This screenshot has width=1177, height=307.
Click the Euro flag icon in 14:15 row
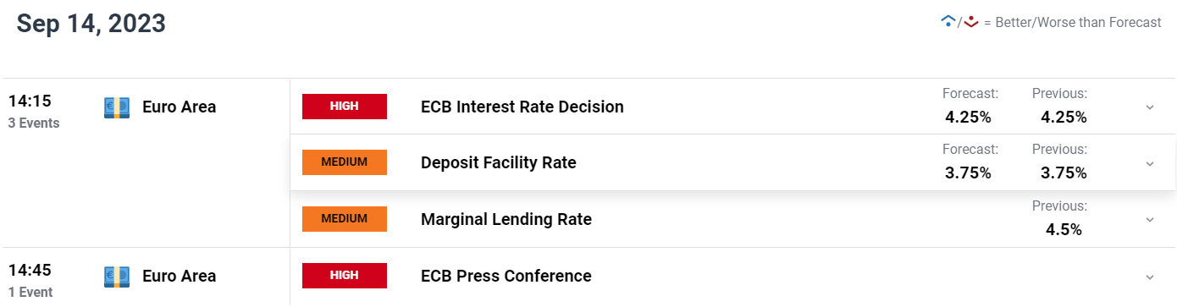click(x=117, y=107)
